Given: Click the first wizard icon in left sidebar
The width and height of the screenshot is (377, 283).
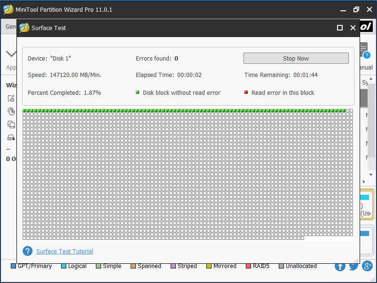Looking at the screenshot, I should pyautogui.click(x=11, y=99).
